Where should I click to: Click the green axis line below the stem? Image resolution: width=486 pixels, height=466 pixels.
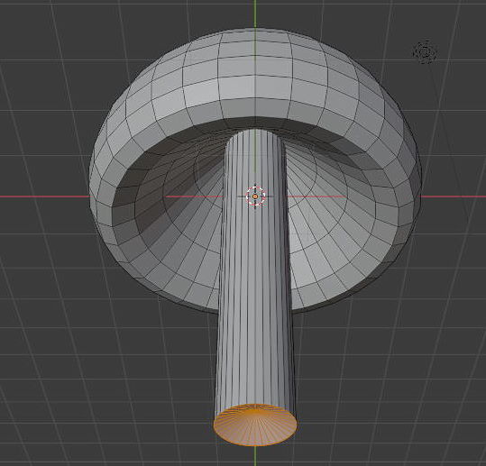[255, 456]
